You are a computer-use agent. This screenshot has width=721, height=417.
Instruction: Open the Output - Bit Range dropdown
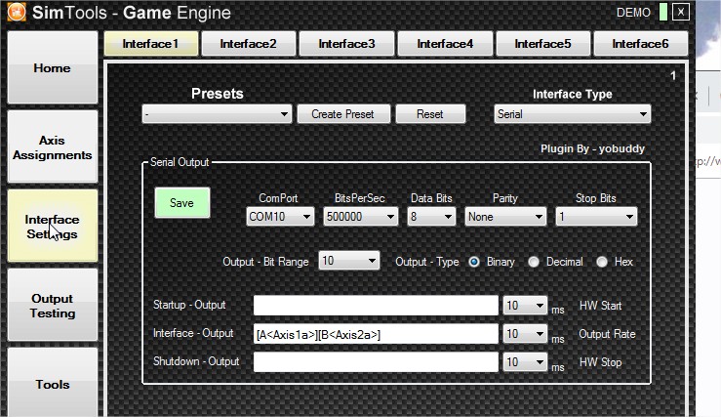point(349,261)
